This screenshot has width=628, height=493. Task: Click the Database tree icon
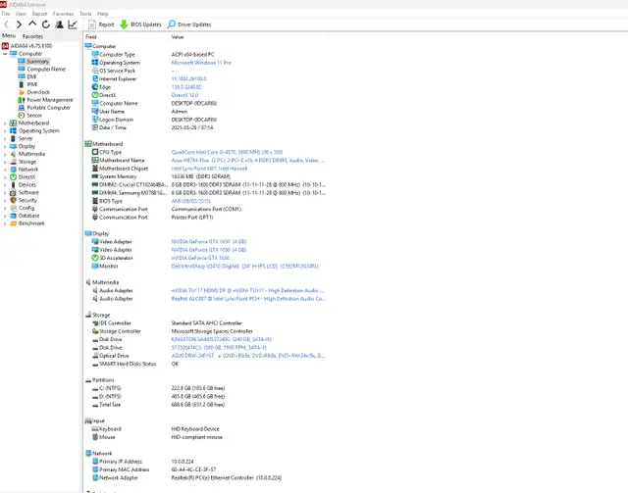pos(13,216)
